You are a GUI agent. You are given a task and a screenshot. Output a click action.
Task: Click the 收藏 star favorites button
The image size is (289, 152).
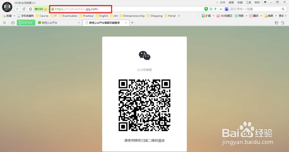coord(7,16)
